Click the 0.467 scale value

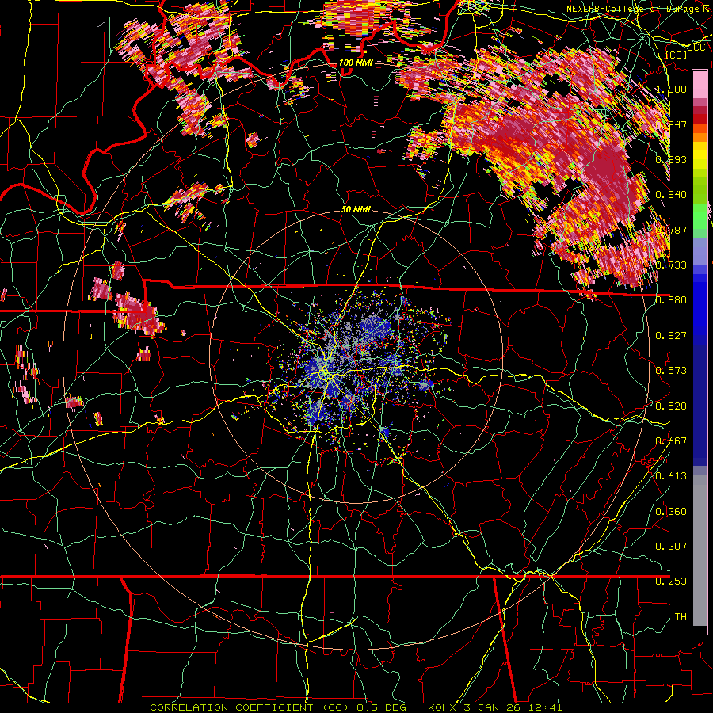[x=671, y=440]
